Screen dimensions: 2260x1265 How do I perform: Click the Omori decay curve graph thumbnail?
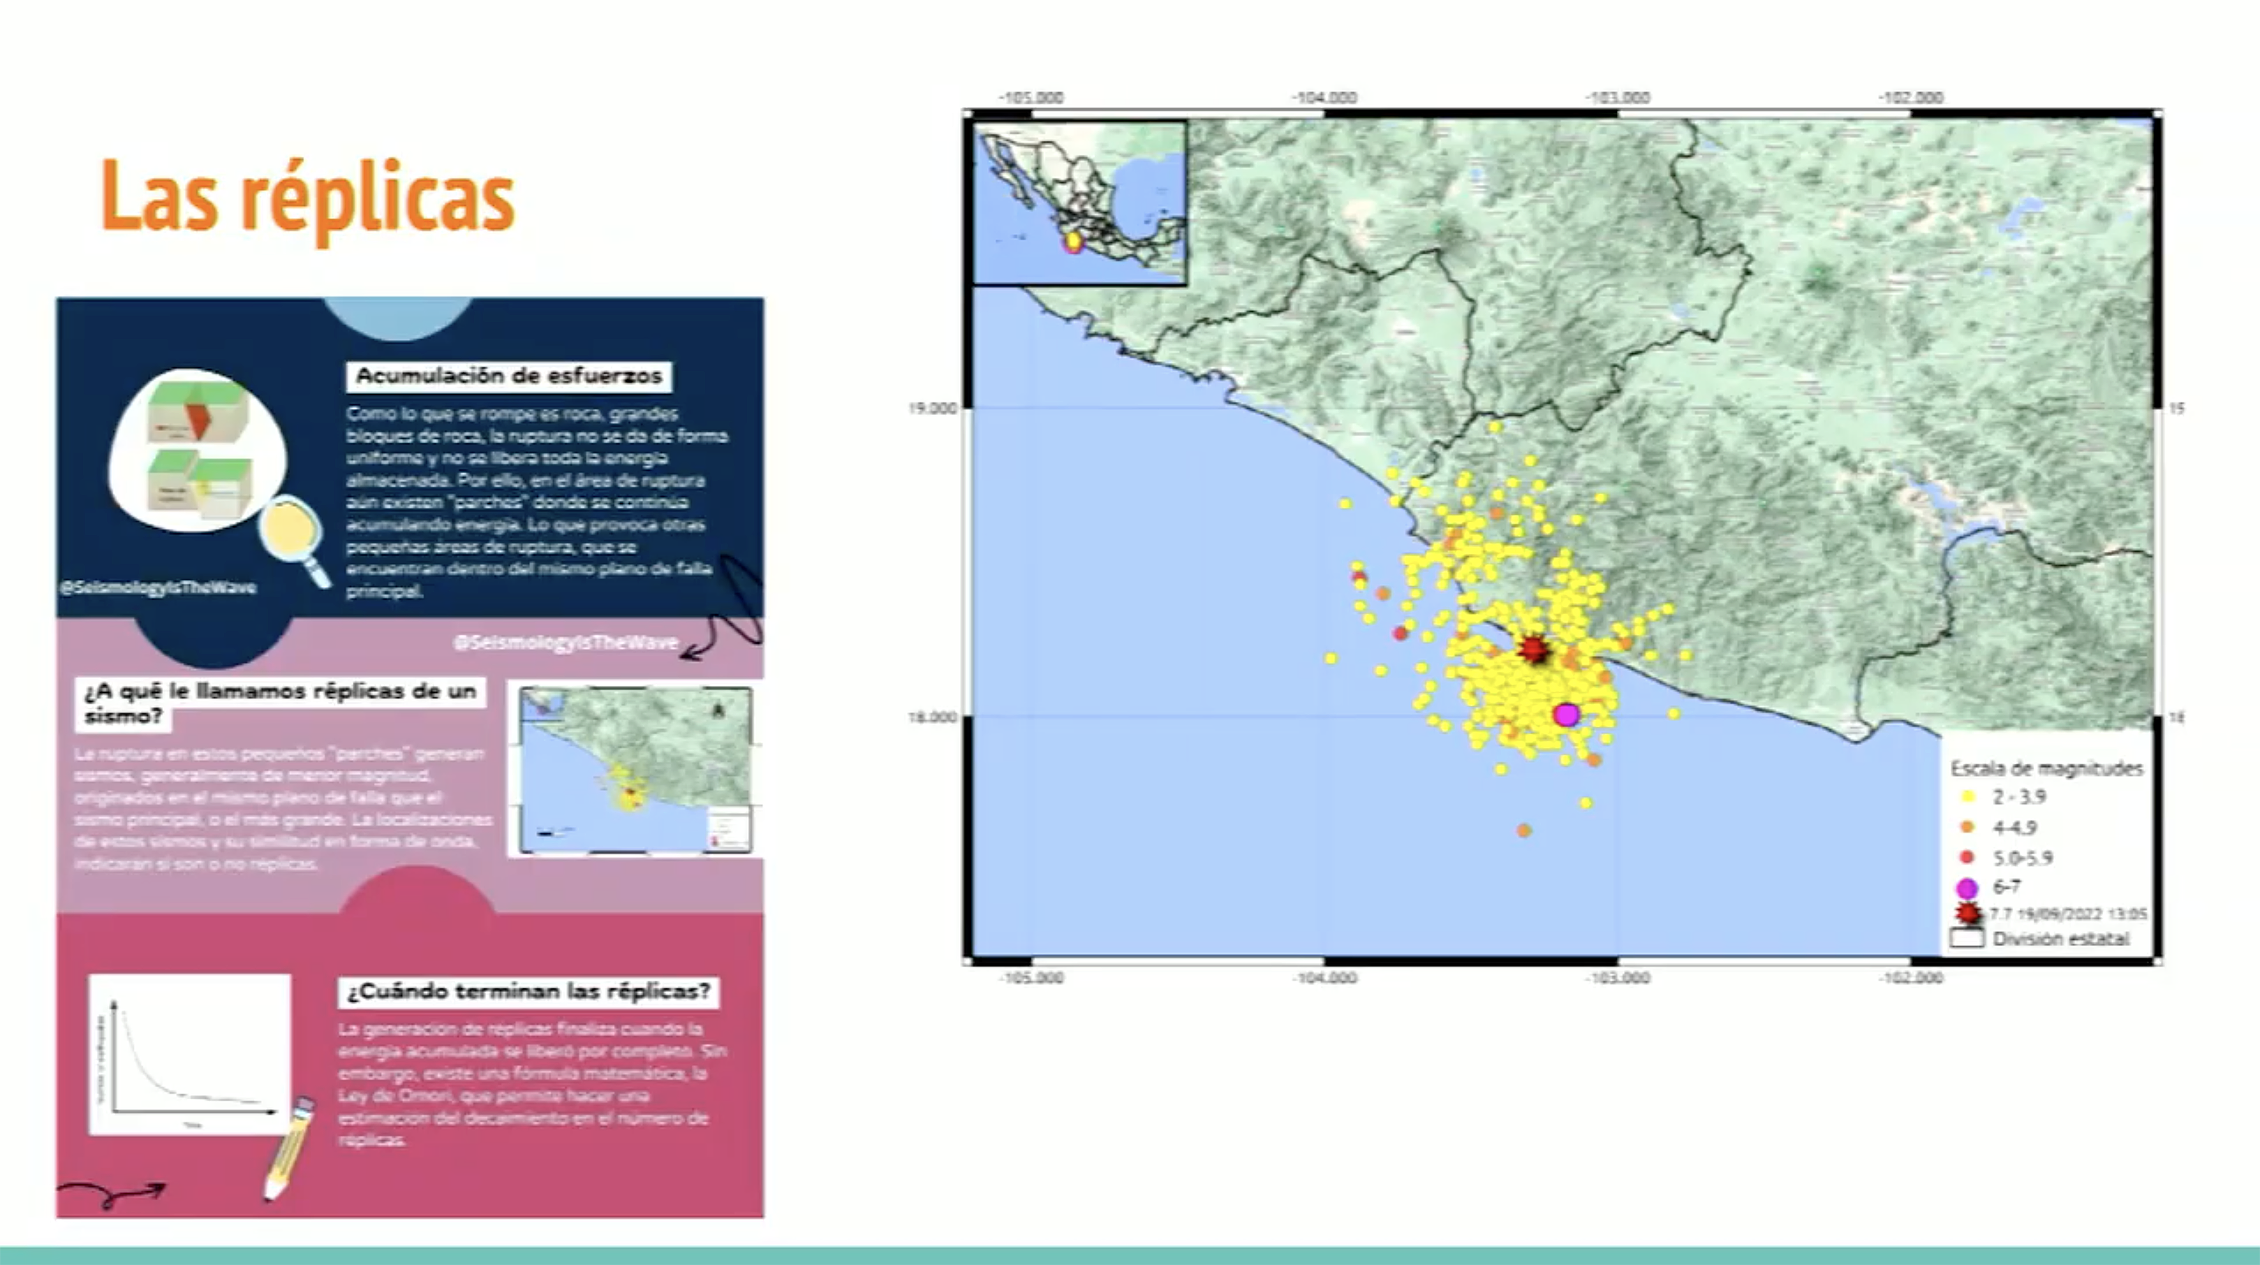[189, 1054]
